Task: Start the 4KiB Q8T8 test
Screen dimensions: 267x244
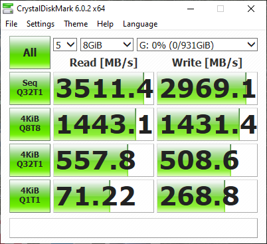Action: point(30,124)
